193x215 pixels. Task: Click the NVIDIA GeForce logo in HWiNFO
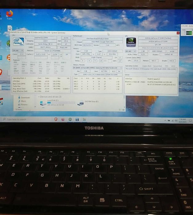[131, 42]
